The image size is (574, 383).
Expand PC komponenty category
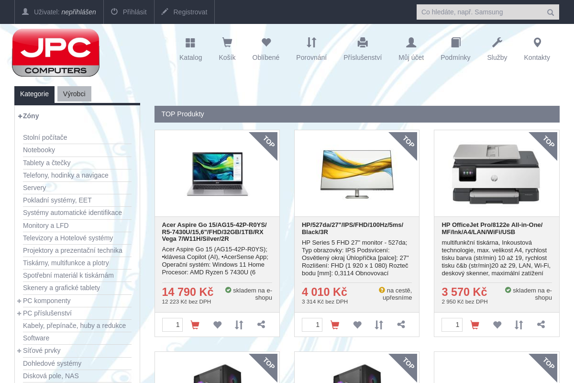point(19,301)
